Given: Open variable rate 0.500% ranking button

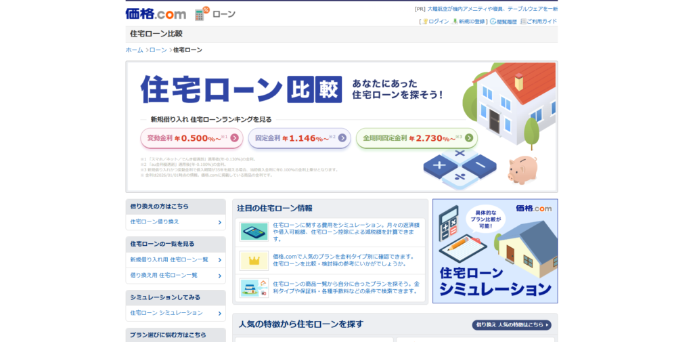Looking at the screenshot, I should [x=191, y=138].
